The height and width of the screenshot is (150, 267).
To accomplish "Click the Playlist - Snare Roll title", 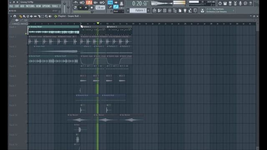I will 68,16.
